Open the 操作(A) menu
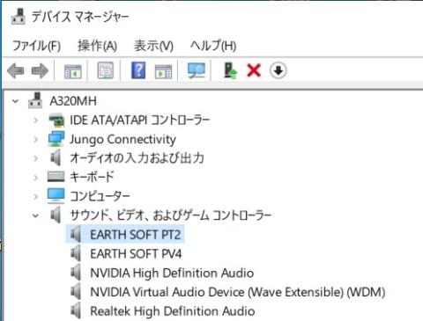This screenshot has width=423, height=321. (x=97, y=46)
